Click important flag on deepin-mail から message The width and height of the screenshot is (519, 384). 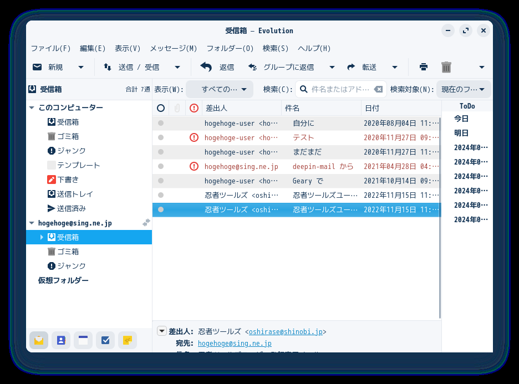click(x=194, y=166)
